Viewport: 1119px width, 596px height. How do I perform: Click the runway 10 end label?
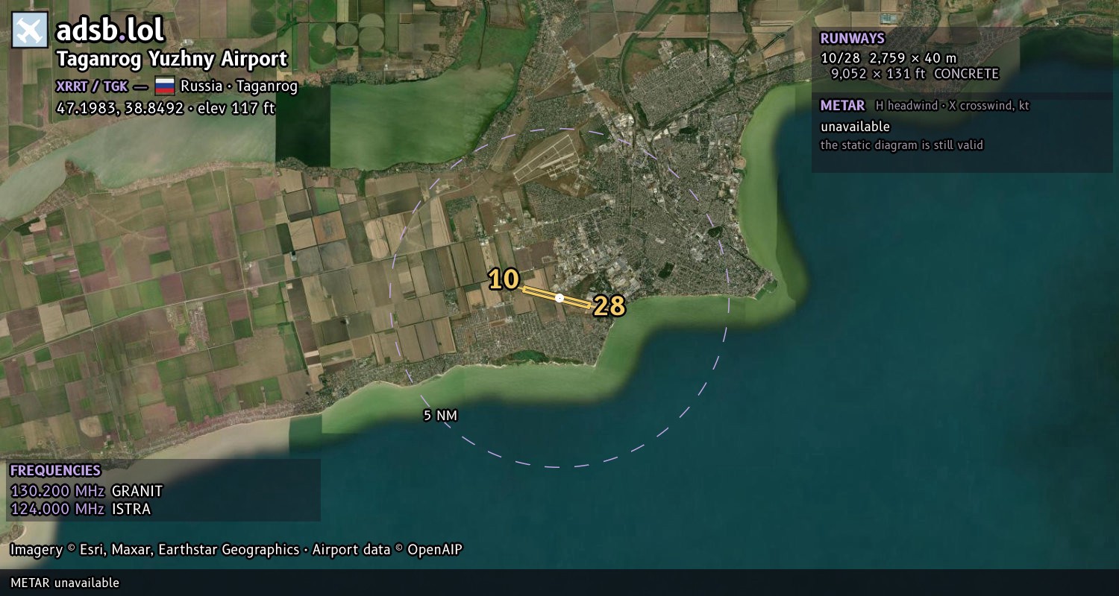tap(504, 280)
